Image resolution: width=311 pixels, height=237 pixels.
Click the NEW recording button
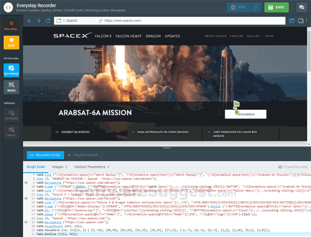(238, 7)
